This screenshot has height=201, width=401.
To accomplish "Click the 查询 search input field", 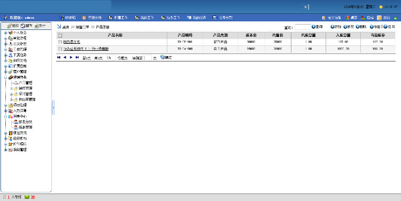I will [303, 27].
